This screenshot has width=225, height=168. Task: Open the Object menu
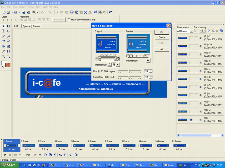click(22, 7)
